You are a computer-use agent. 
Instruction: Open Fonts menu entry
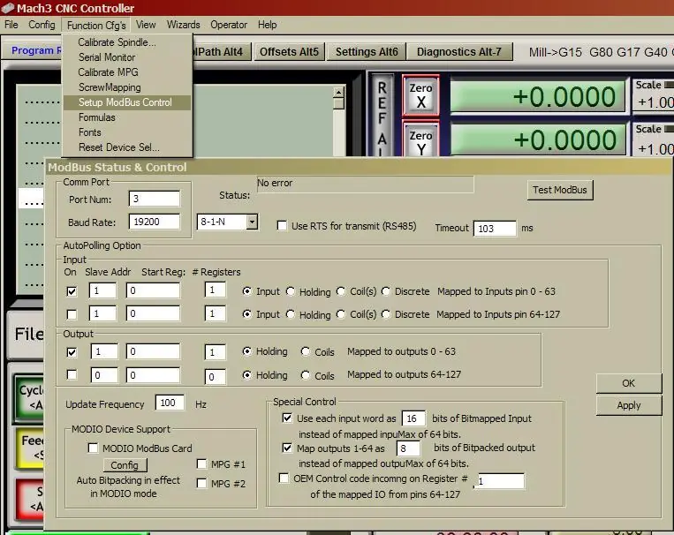127,132
